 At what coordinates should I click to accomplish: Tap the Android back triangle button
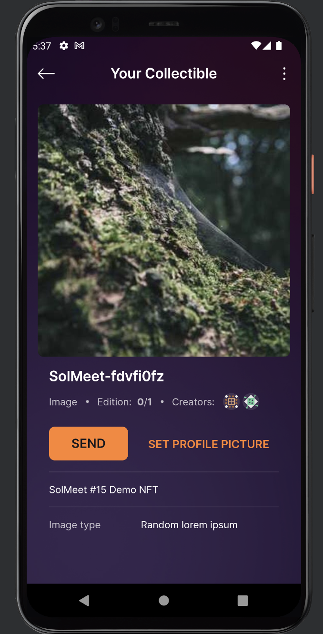[x=84, y=600]
